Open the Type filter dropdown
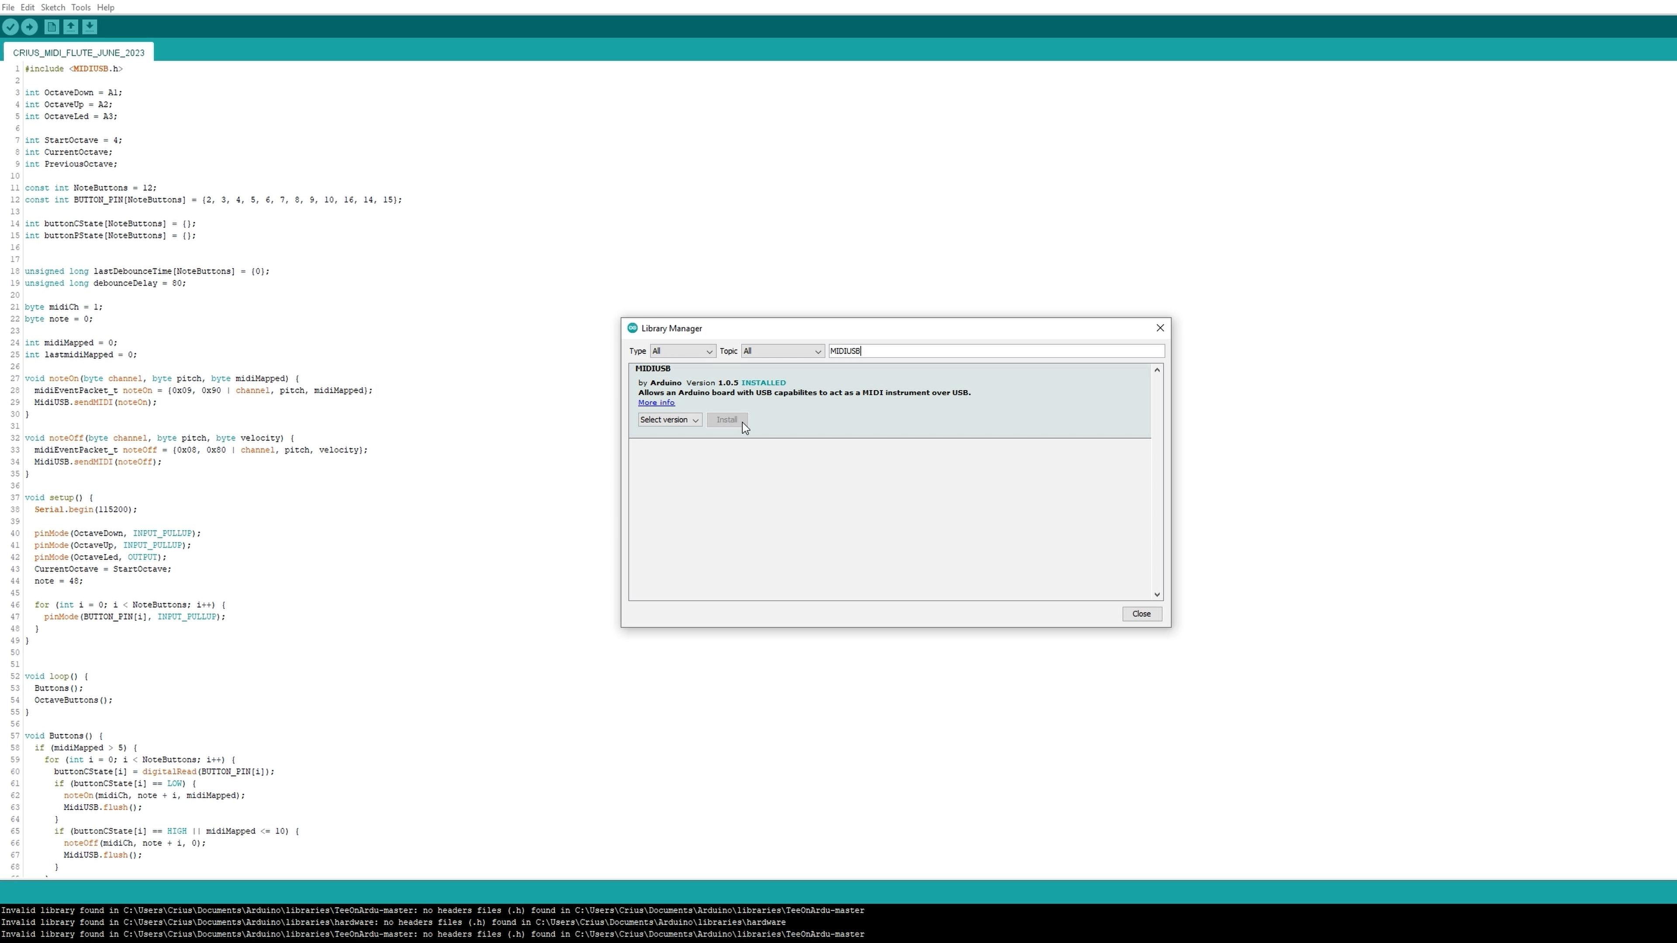1677x943 pixels. pos(682,351)
